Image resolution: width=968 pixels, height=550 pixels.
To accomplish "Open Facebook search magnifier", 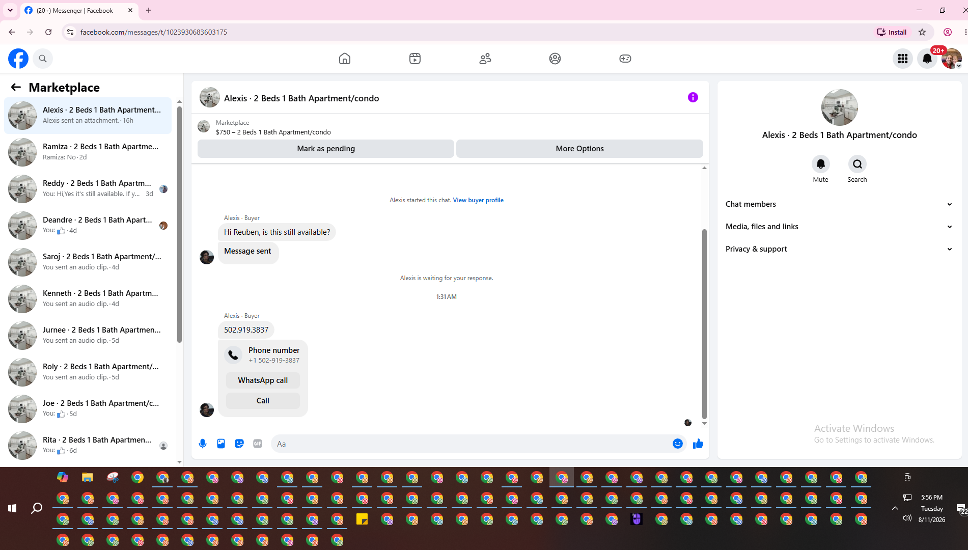I will [43, 59].
